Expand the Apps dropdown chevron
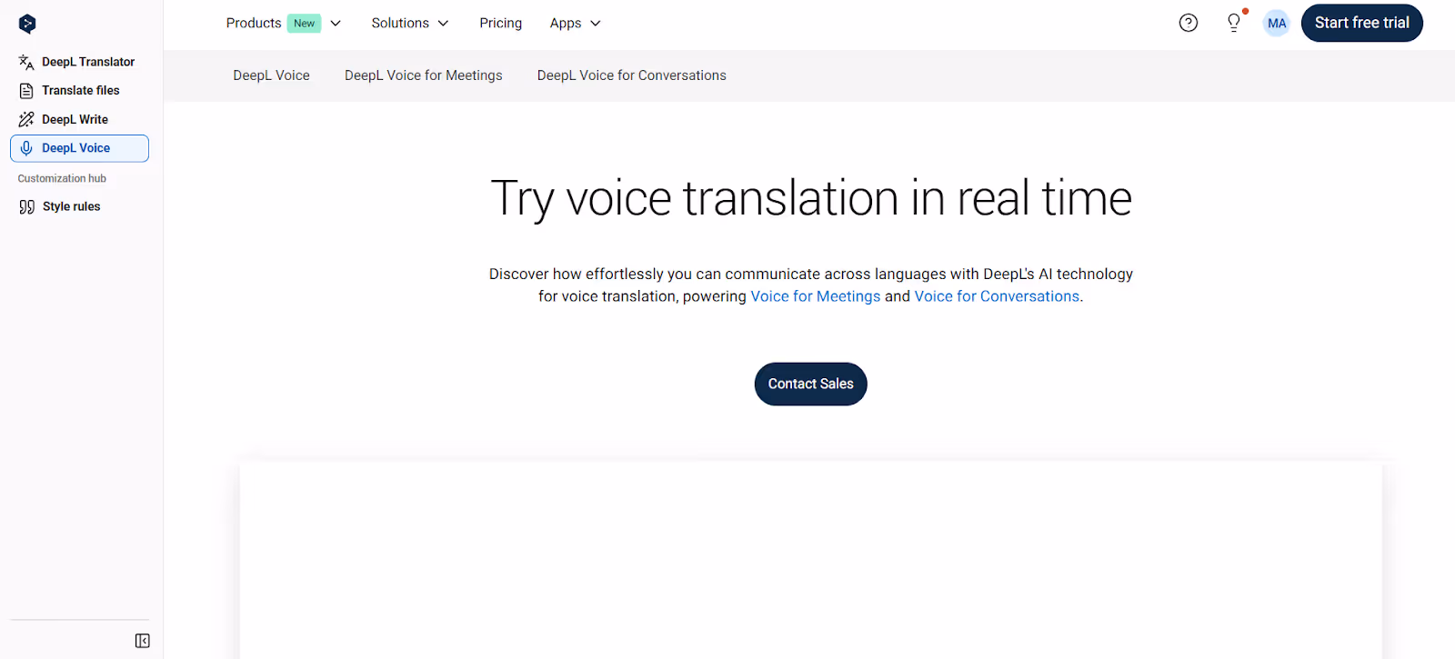This screenshot has width=1455, height=659. (596, 24)
